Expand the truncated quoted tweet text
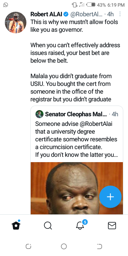 point(77,139)
